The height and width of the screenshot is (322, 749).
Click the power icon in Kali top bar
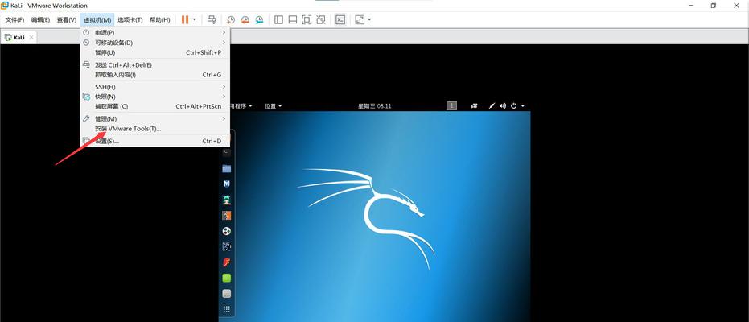point(514,106)
